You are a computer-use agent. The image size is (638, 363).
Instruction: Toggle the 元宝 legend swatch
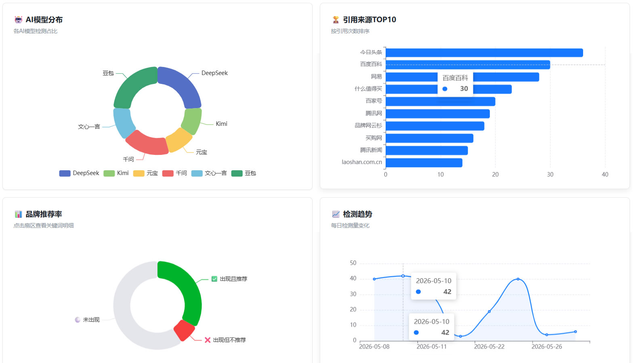139,173
